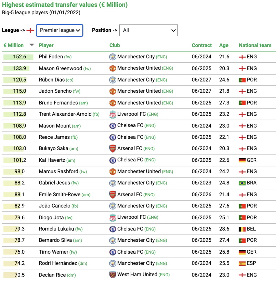This screenshot has height=286, width=276.
Task: Click Manchester City crest in Bernardo Silva row
Action: pyautogui.click(x=113, y=240)
